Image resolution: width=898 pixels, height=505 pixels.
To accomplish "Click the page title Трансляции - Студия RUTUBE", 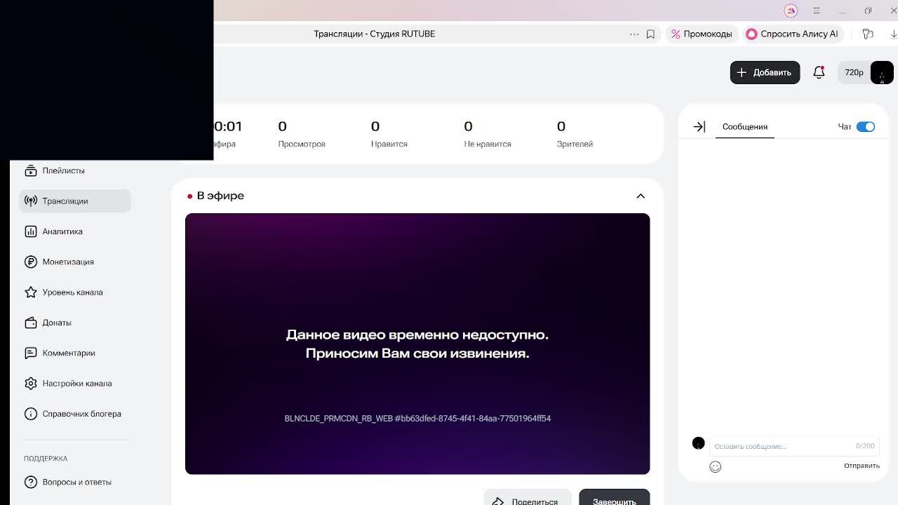I will 375,34.
